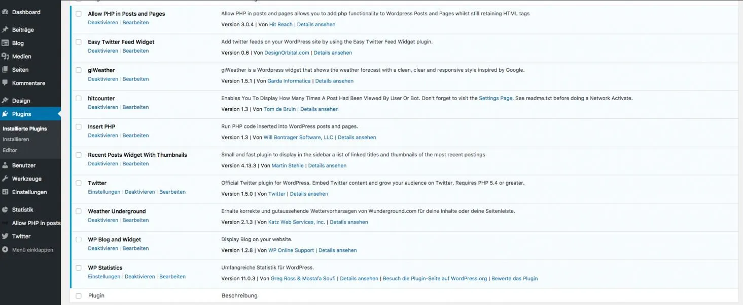Select the WP Statistics plugin checkbox
Image resolution: width=743 pixels, height=305 pixels.
[x=79, y=268]
